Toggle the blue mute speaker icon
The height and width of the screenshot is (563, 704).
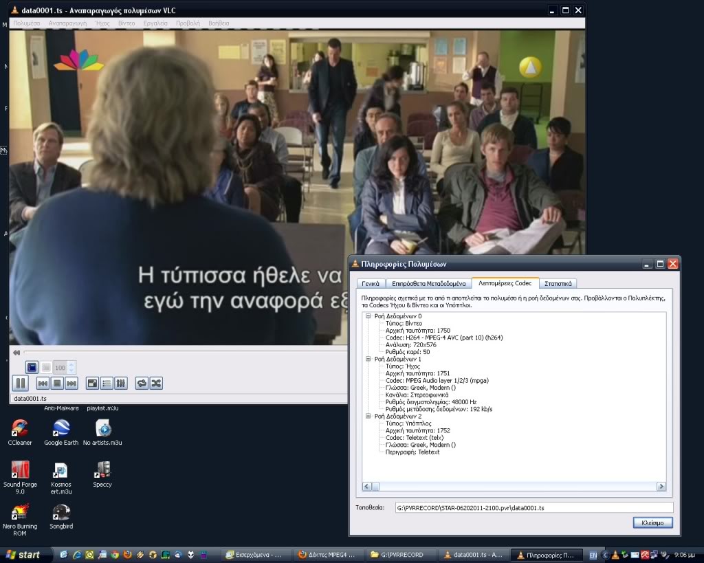pyautogui.click(x=32, y=367)
